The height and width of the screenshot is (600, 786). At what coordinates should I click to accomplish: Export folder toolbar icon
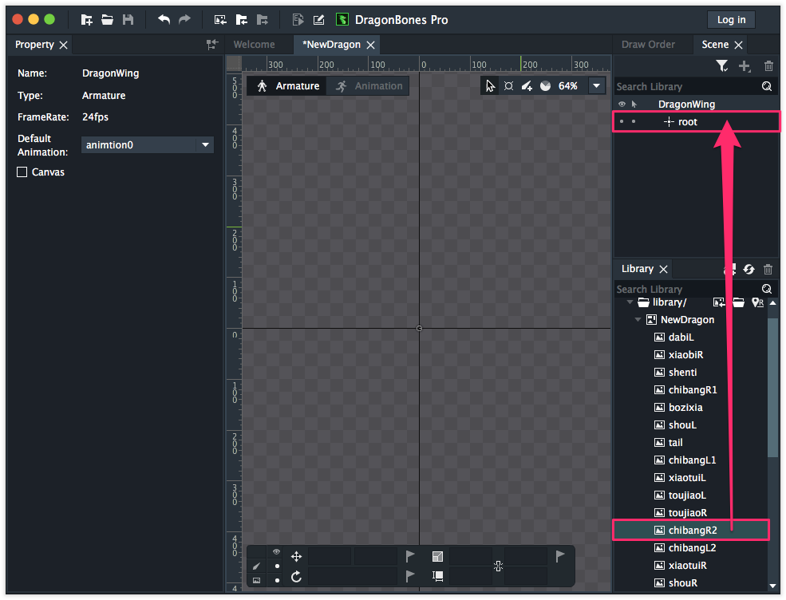(x=263, y=20)
